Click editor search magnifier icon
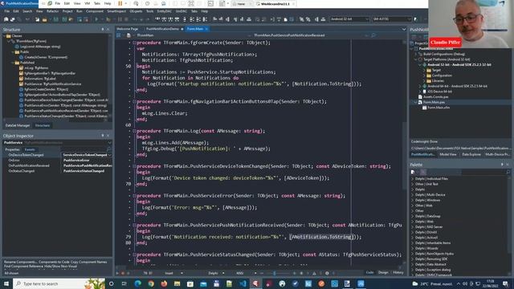 pos(373,35)
